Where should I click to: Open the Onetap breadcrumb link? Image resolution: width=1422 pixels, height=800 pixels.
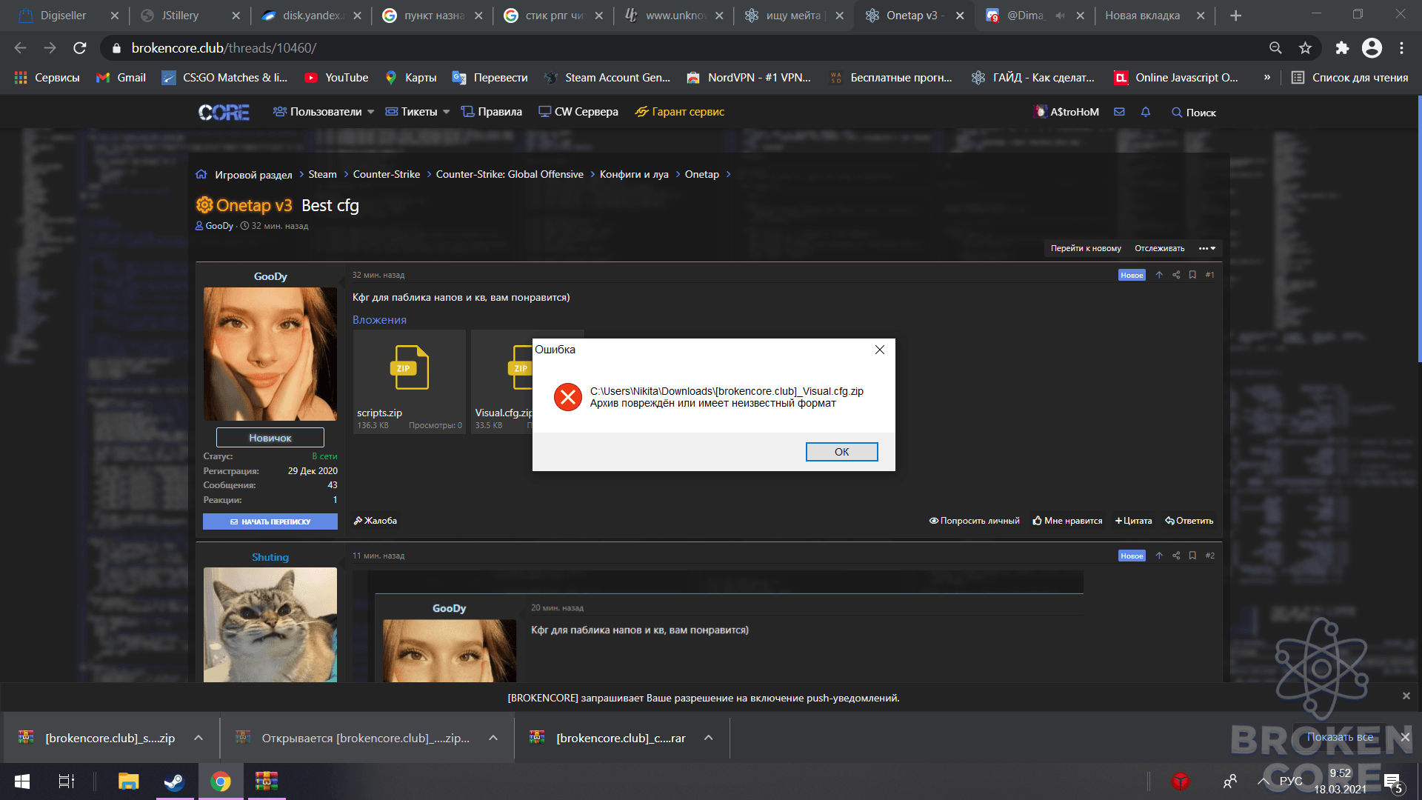coord(701,174)
